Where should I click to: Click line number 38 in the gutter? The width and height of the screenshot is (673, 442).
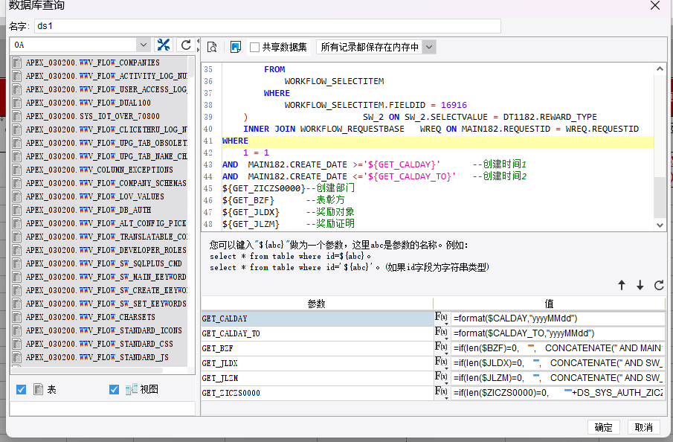point(208,105)
